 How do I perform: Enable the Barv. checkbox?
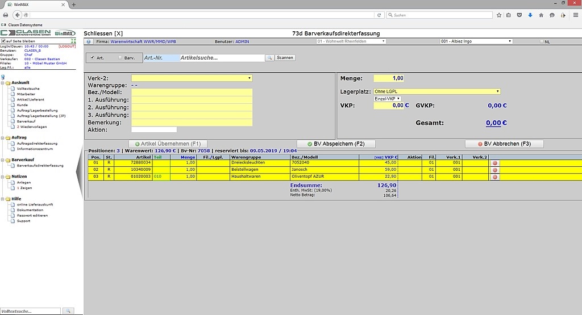[120, 57]
